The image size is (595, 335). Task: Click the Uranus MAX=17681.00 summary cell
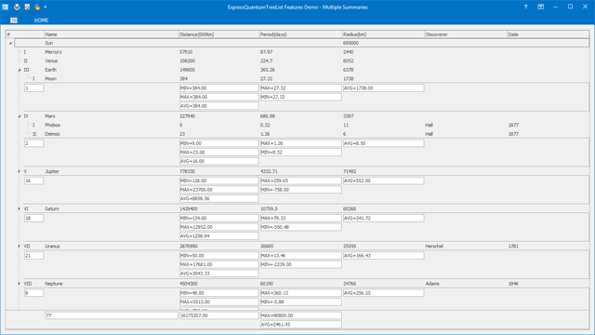219,264
